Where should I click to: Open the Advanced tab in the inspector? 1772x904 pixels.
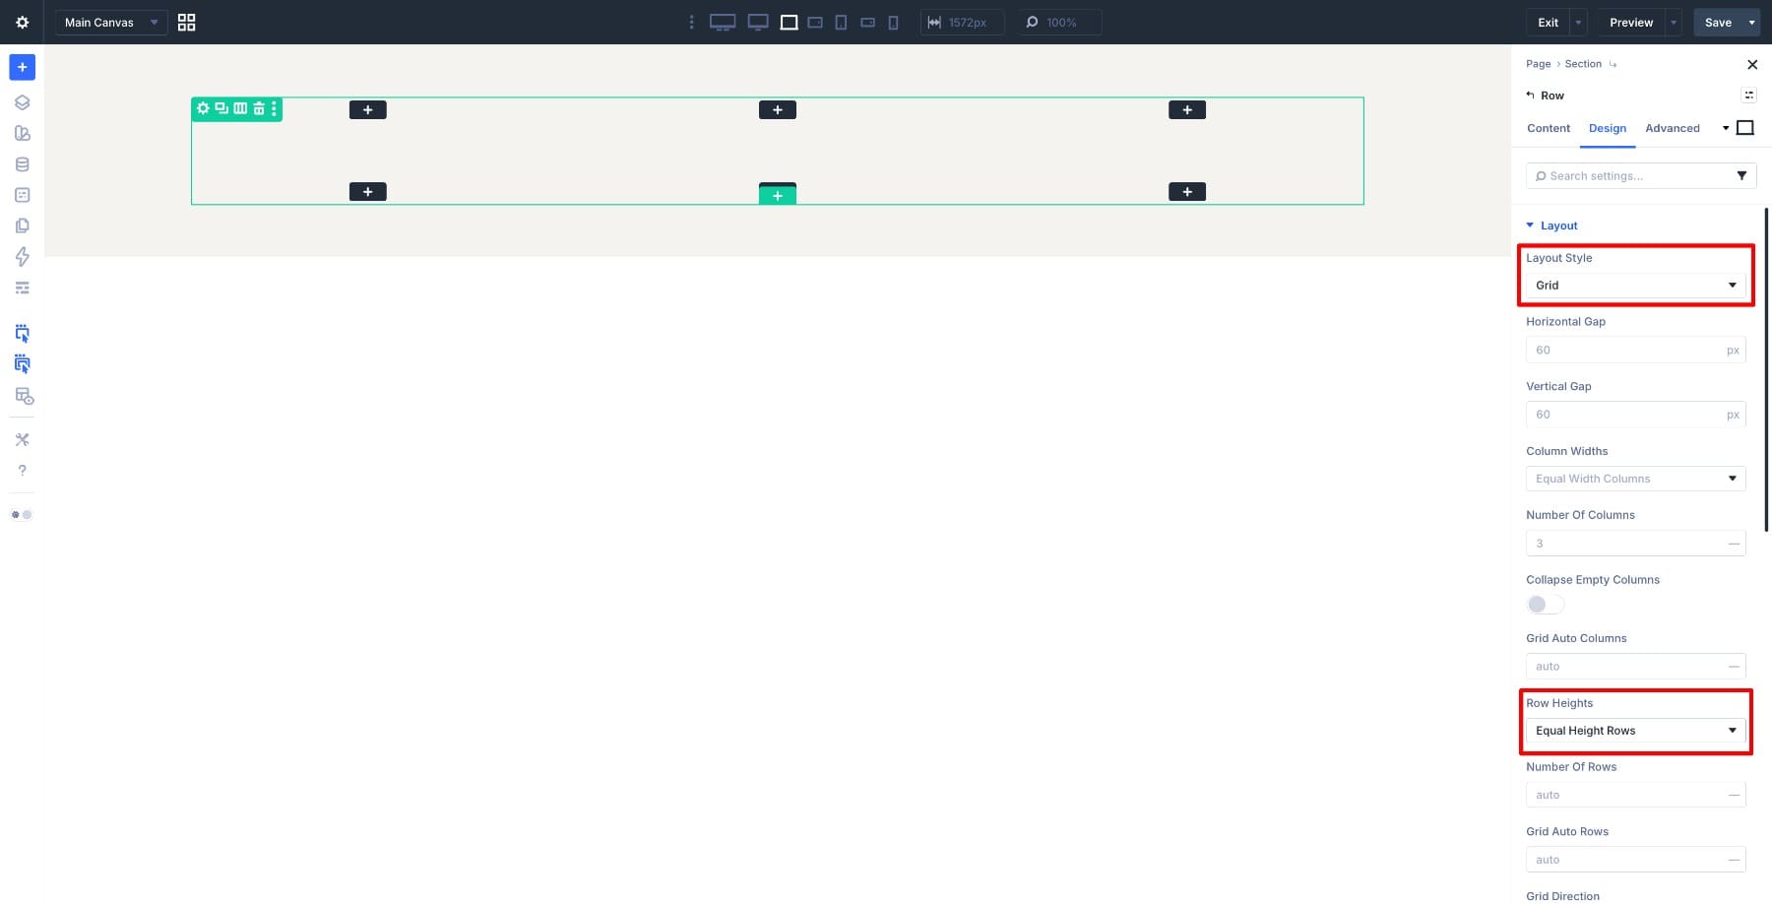(1671, 128)
